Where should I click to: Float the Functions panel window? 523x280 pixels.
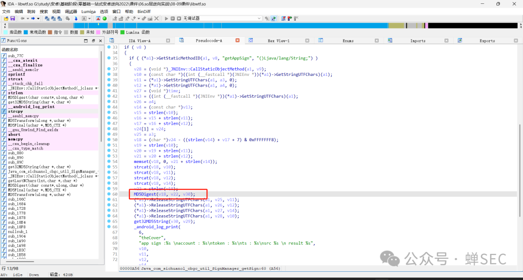tap(93, 41)
